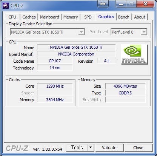Viewport: 157px width, 156px height.
Task: Click the Tools button
Action: click(77, 148)
